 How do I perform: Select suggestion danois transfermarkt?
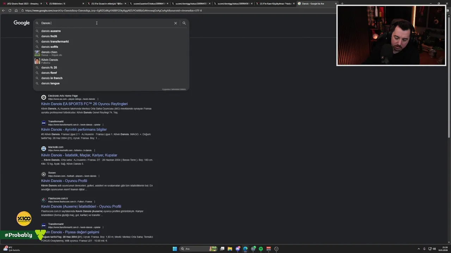point(111,41)
